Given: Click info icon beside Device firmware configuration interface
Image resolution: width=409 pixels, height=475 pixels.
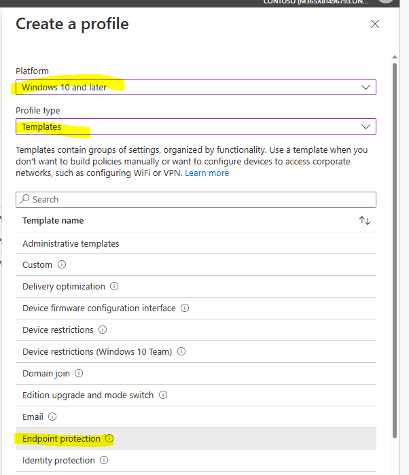Looking at the screenshot, I should point(185,308).
